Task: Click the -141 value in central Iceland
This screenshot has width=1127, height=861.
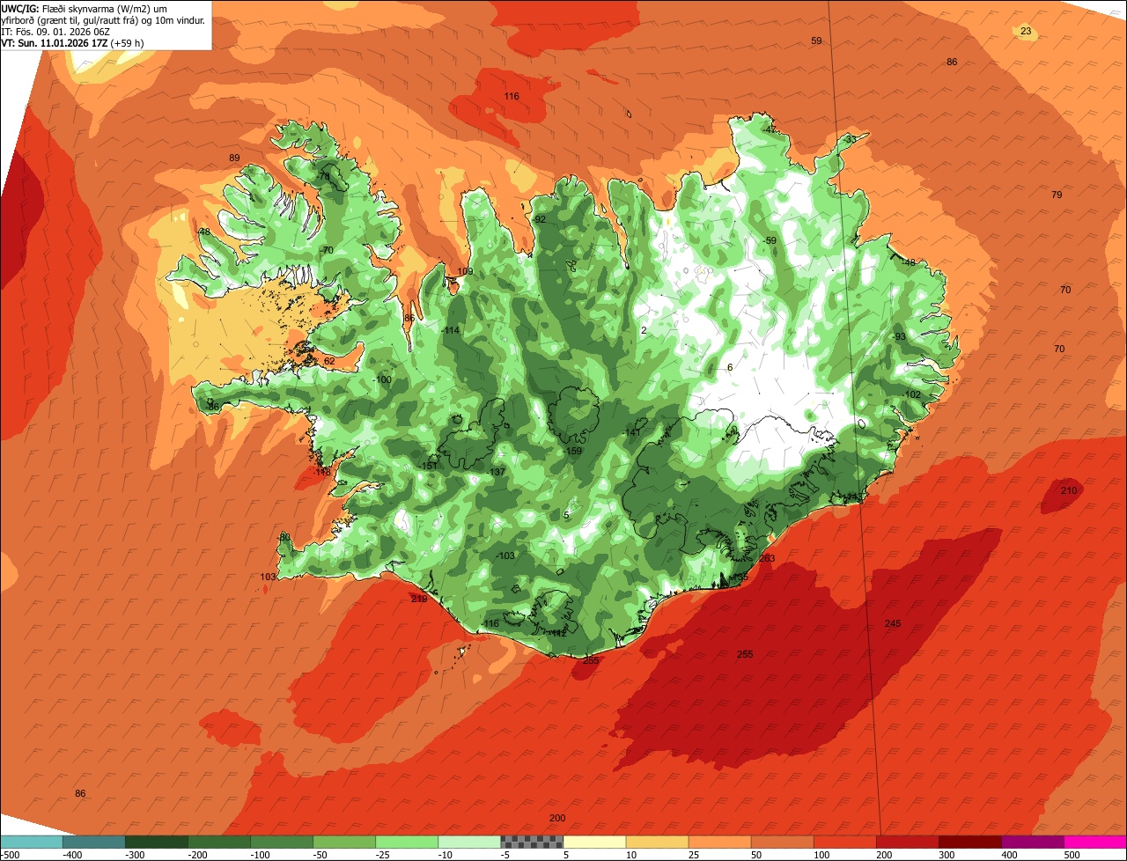Action: pos(632,432)
